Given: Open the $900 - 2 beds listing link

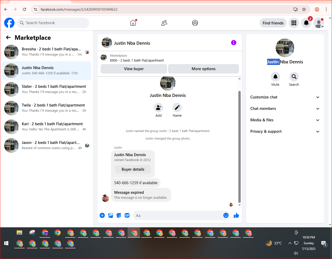Looking at the screenshot, I should [x=137, y=60].
